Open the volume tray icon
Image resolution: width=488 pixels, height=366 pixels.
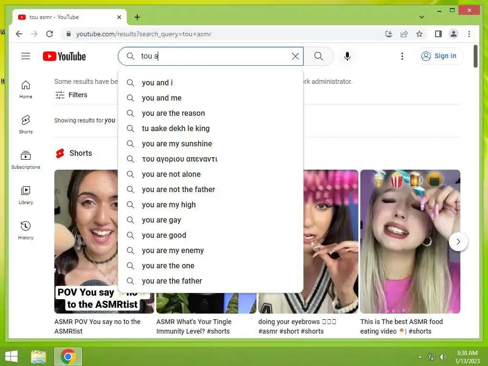(x=443, y=357)
